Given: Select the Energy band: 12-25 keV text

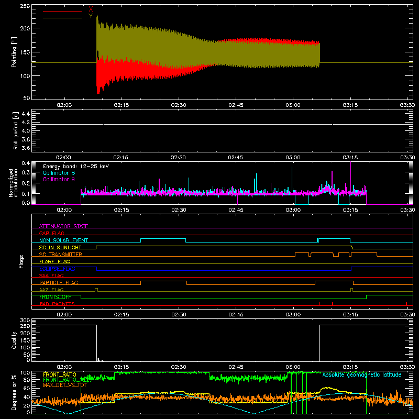Looking at the screenshot, I should [76, 167].
